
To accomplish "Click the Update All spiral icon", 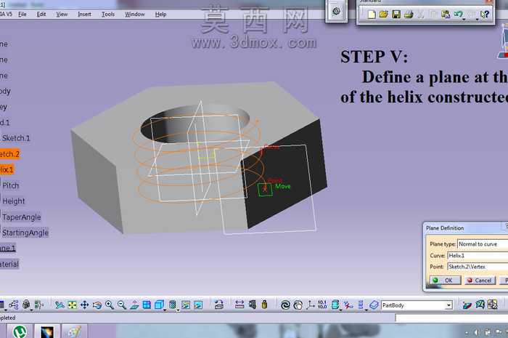I will tap(285, 305).
